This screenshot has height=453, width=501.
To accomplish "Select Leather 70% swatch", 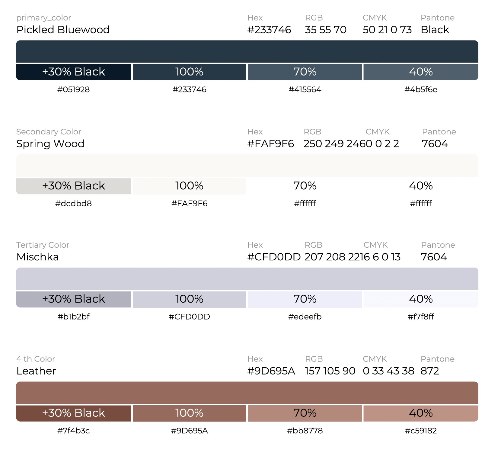I will [x=305, y=413].
